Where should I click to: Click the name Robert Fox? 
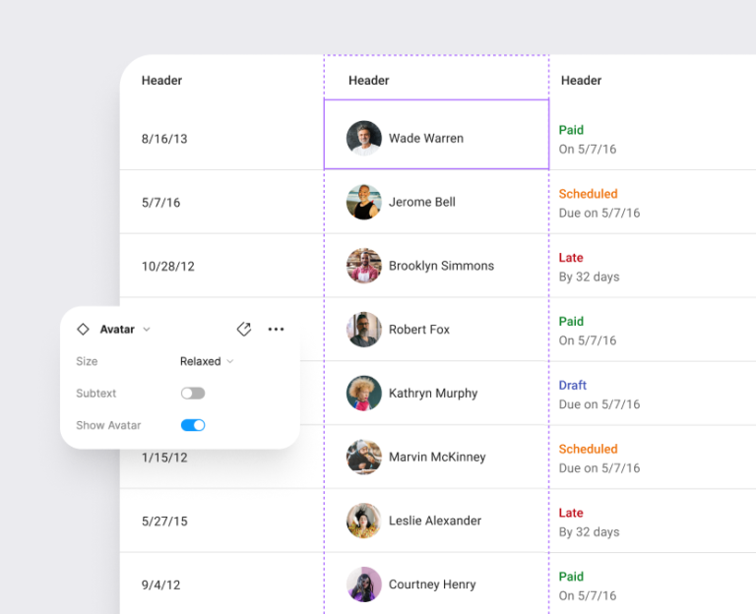419,330
